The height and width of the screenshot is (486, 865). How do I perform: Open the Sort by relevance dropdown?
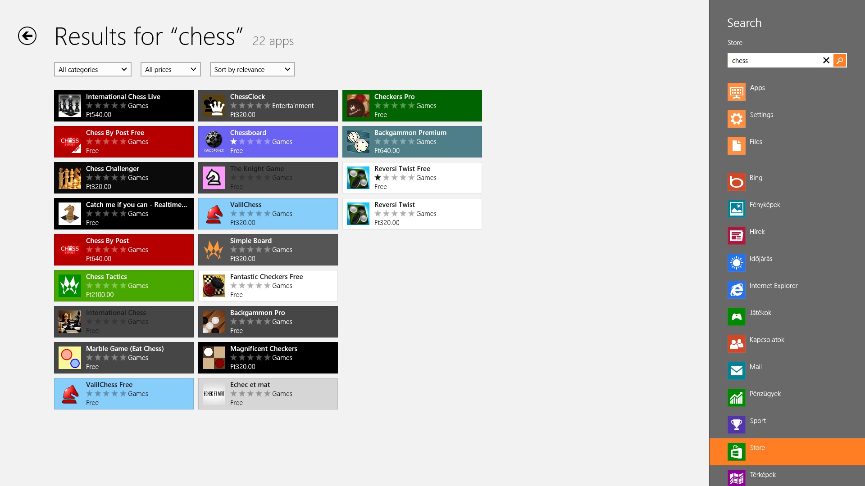point(252,69)
